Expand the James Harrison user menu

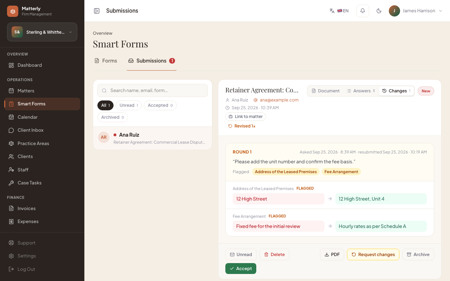tap(416, 11)
